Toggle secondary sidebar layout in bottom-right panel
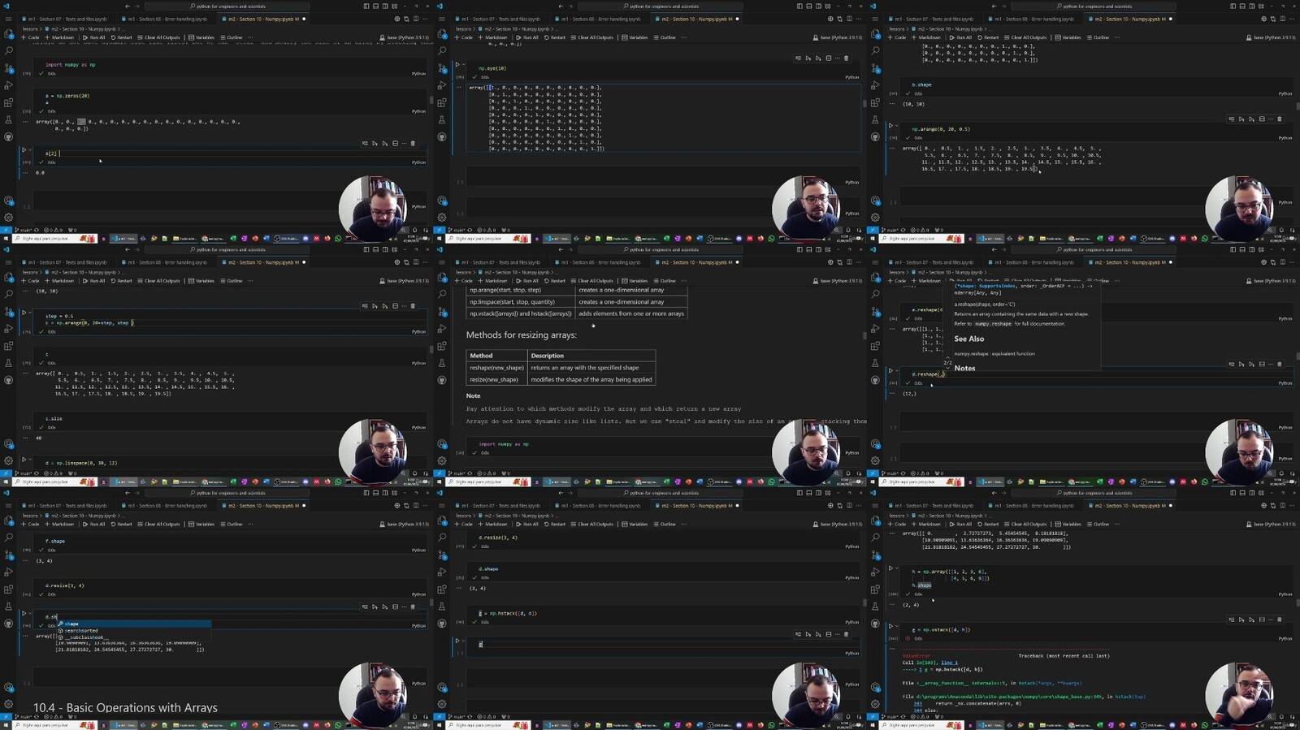The image size is (1300, 730). tap(1252, 493)
